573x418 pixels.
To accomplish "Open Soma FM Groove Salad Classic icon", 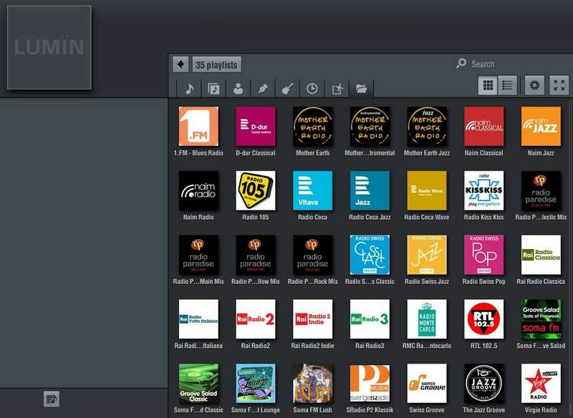I will click(x=198, y=384).
